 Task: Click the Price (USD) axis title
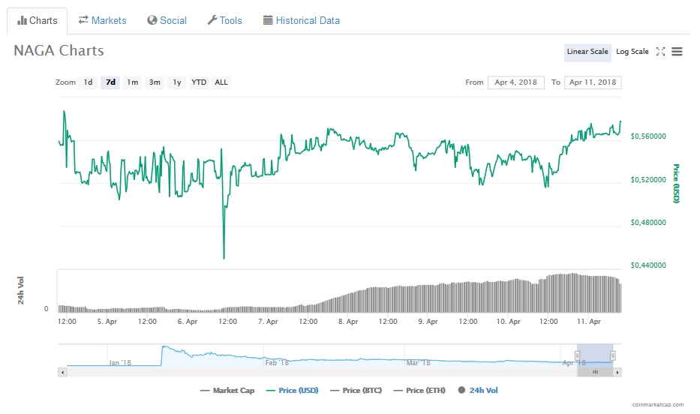pyautogui.click(x=676, y=183)
